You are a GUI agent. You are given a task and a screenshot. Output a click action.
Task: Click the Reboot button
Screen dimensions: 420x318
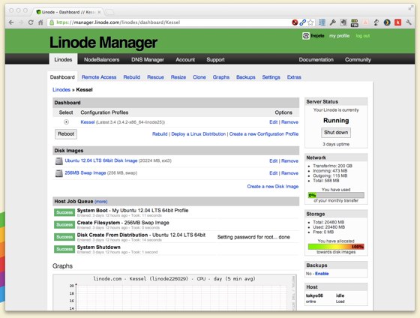66,134
